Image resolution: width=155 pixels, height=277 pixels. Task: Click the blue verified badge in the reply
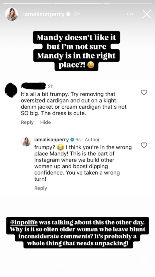tap(72, 140)
